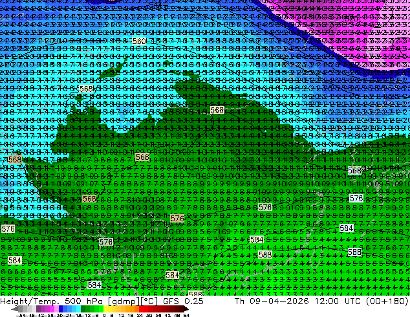Image resolution: width=410 pixels, height=317 pixels.
Task: Click the dark blue legend swatch at -30
Action: (61, 309)
